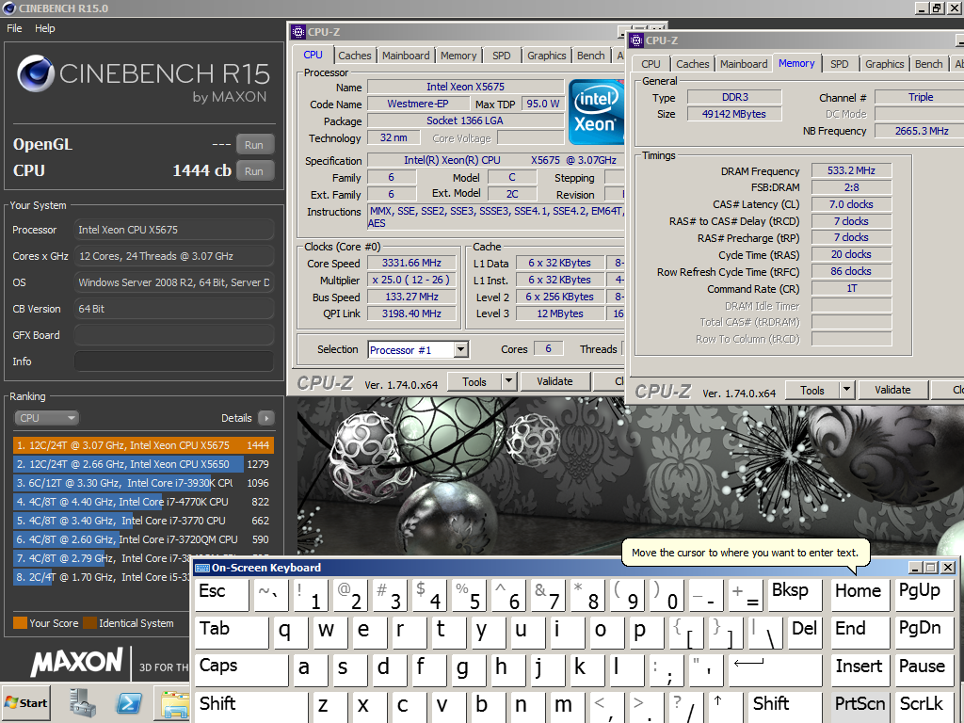
Task: Click the On-Screen Keyboard title icon
Action: [x=201, y=568]
